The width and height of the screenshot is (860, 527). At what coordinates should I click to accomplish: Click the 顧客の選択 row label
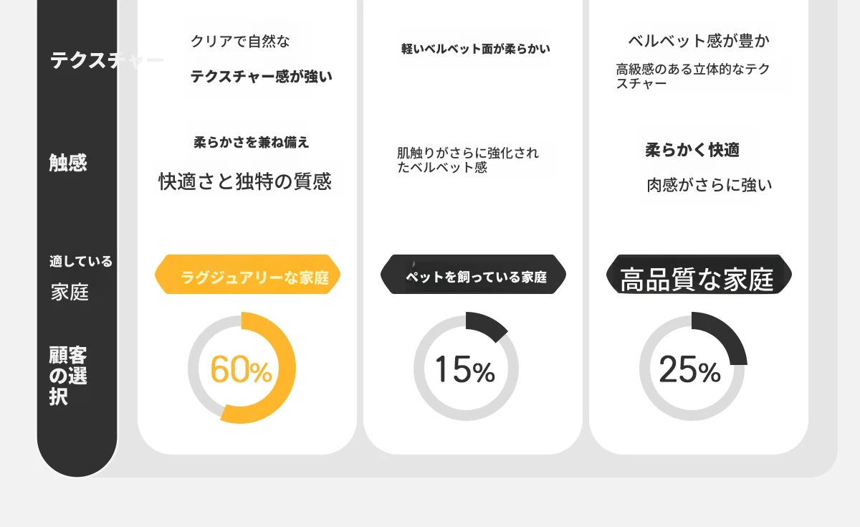68,375
